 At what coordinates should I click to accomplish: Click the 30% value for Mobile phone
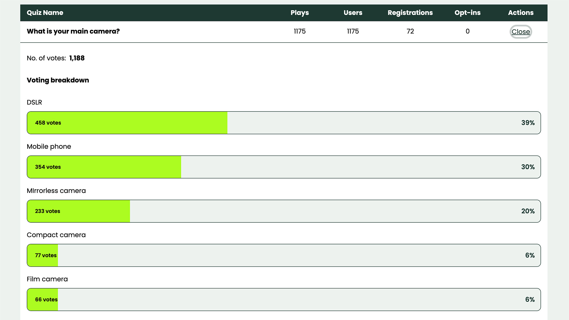pyautogui.click(x=528, y=167)
